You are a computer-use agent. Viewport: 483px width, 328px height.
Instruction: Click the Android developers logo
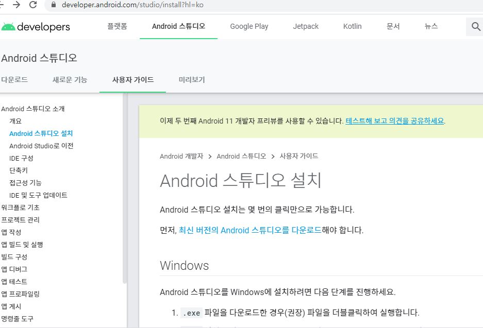(36, 27)
